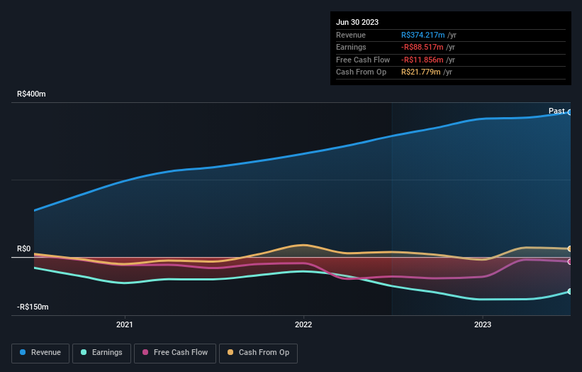582x372 pixels.
Task: Click the -R$11.856m free cash flow value
Action: [422, 60]
